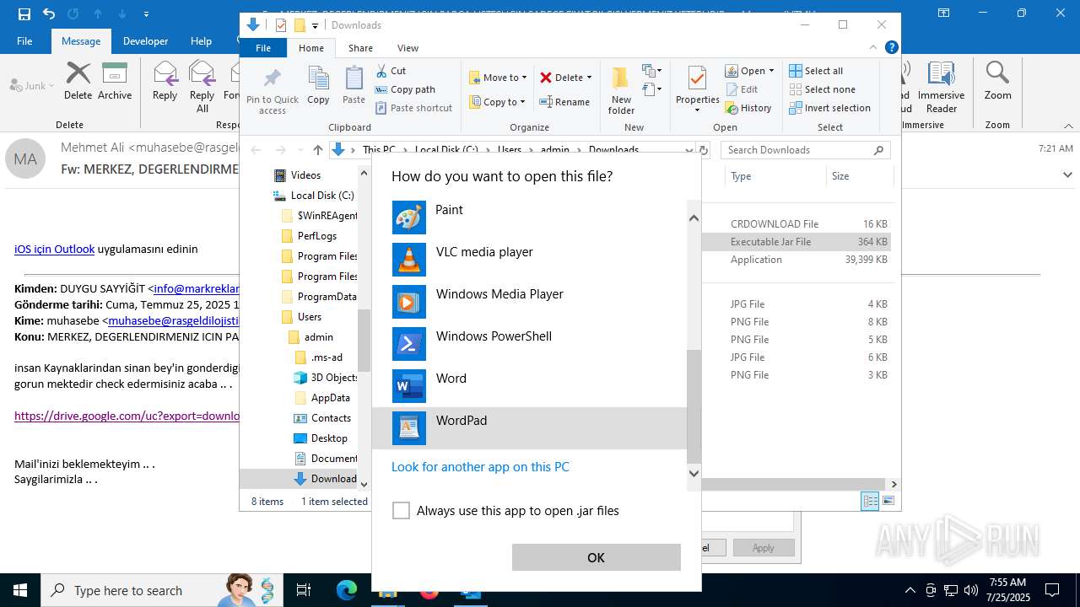Open the Outlook Developer tab
This screenshot has width=1080, height=607.
[x=145, y=40]
